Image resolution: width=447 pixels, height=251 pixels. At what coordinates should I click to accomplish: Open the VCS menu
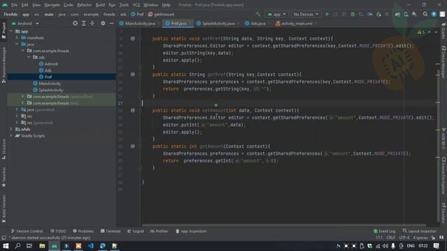(x=136, y=5)
